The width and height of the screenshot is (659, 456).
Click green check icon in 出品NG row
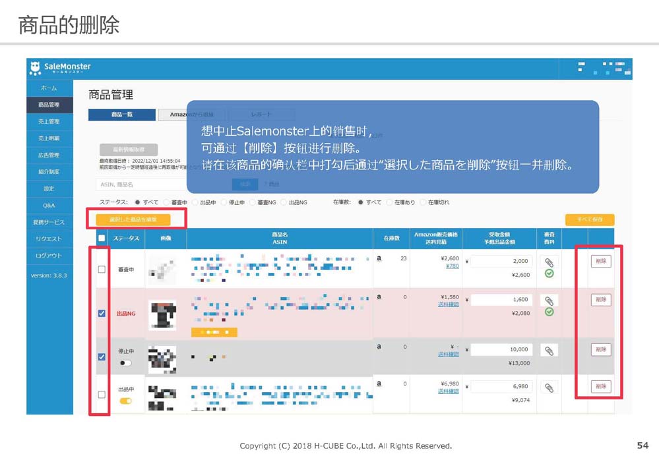tap(549, 312)
